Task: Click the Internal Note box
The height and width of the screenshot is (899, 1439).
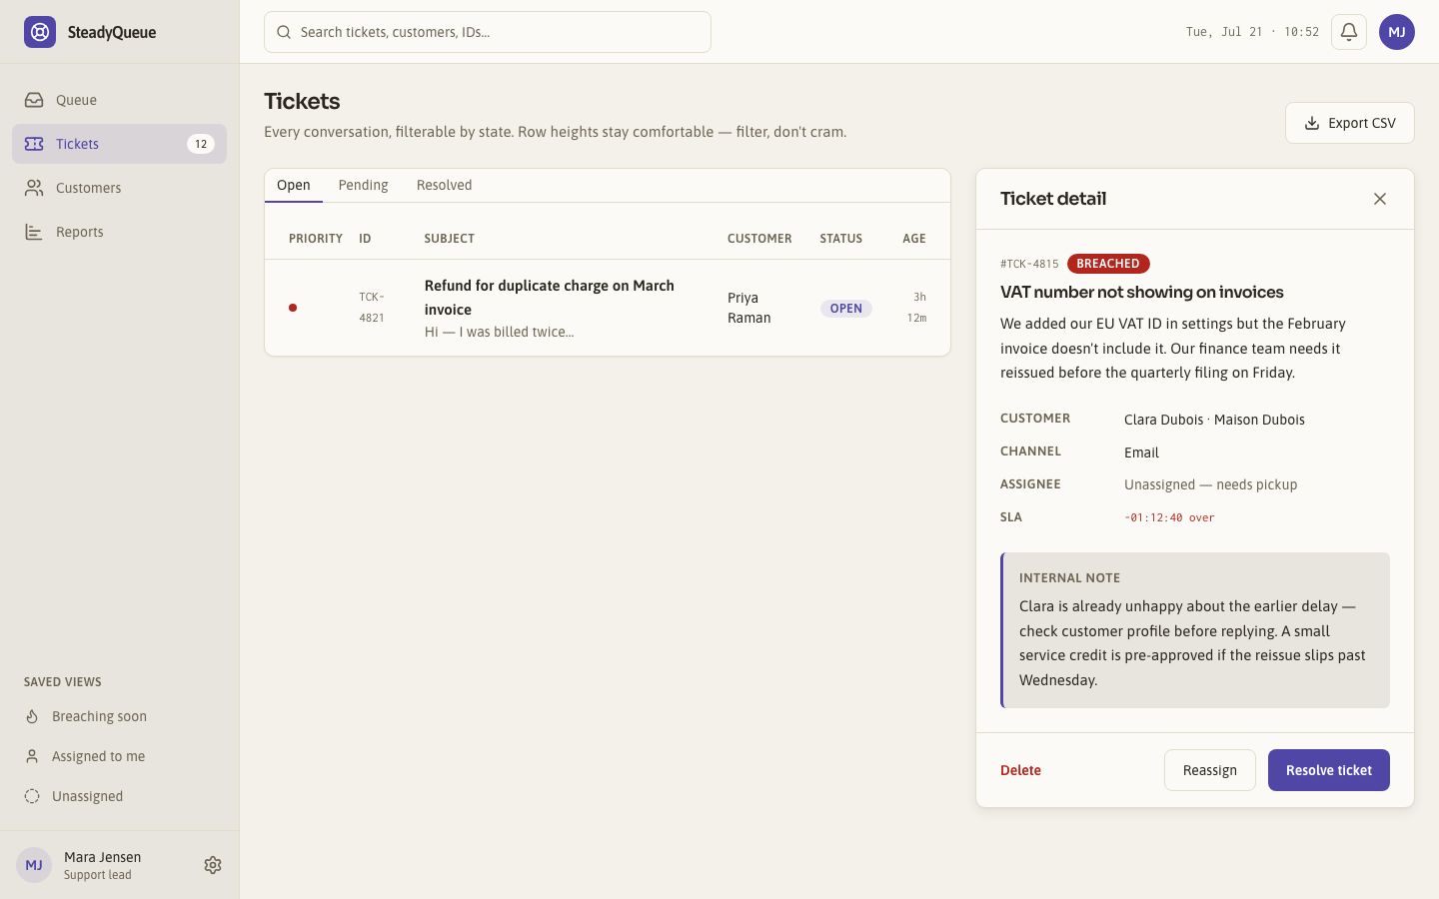Action: coord(1195,630)
